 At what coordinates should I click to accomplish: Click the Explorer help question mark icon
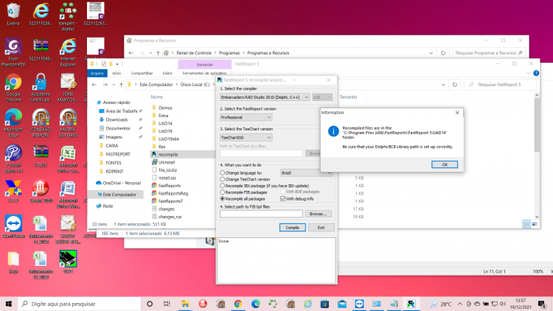(536, 73)
